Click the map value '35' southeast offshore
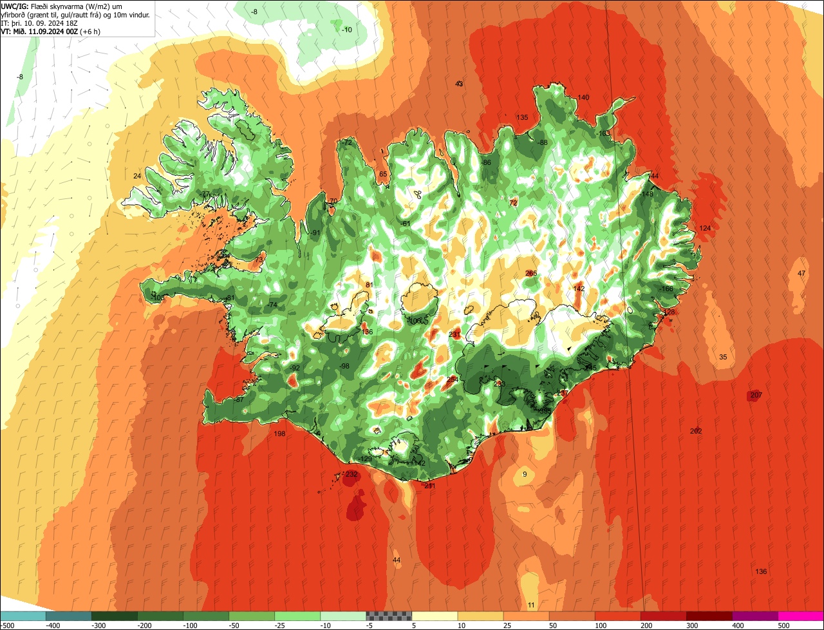824x630 pixels. tap(723, 357)
